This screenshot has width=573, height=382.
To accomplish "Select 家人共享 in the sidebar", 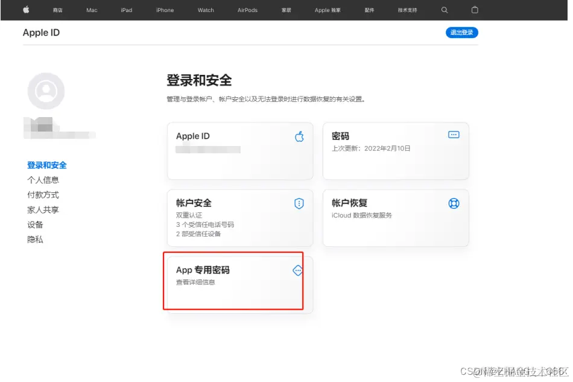I will coord(43,210).
